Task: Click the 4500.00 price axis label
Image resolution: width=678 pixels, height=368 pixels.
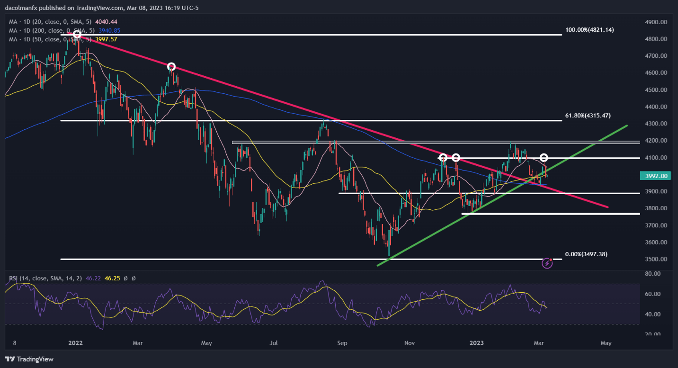Action: coord(656,90)
